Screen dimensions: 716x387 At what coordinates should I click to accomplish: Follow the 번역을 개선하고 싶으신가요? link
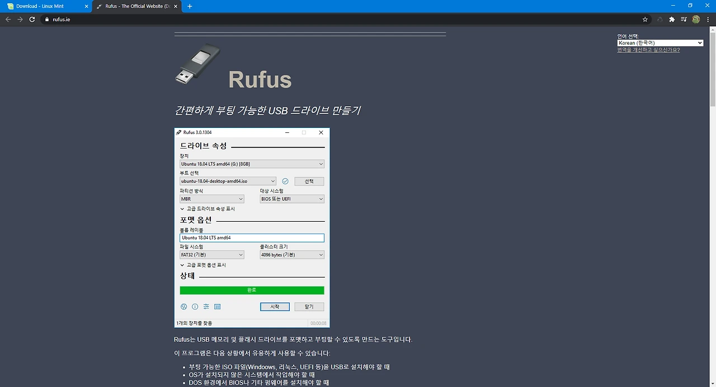pyautogui.click(x=648, y=50)
